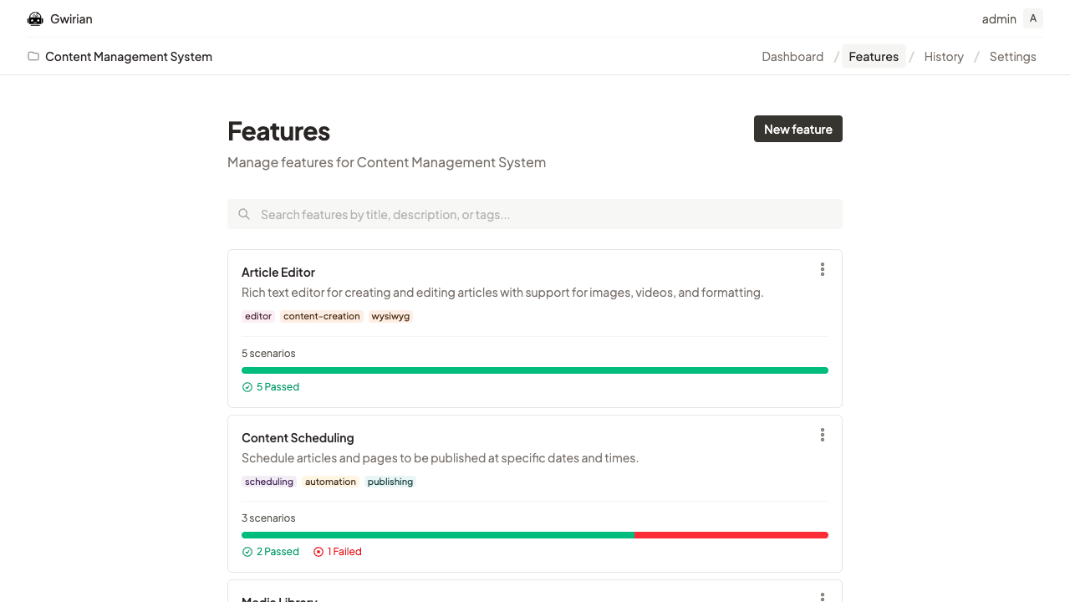Click red failed segment of Content Scheduling bar
This screenshot has width=1070, height=602.
[x=731, y=535]
